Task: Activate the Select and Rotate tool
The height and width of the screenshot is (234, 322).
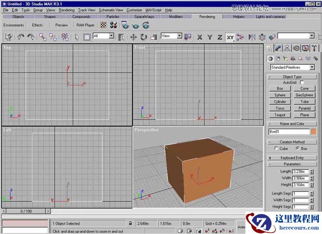Action: coord(143,37)
